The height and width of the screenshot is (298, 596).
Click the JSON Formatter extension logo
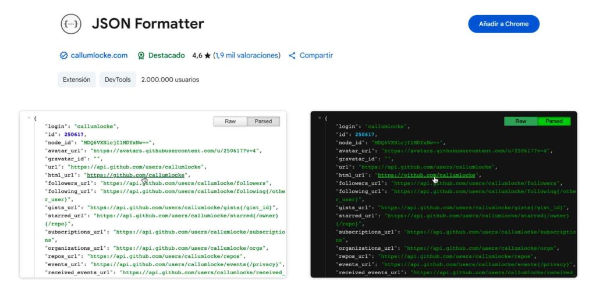pyautogui.click(x=71, y=24)
